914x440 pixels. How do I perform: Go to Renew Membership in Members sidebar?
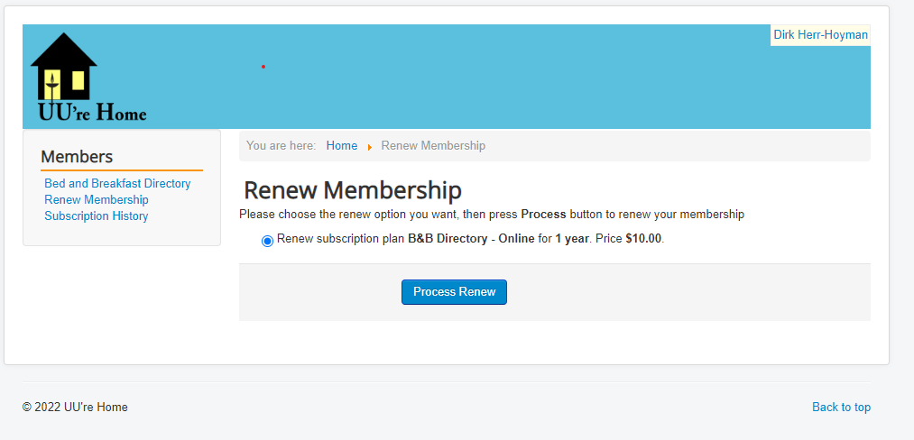click(97, 200)
